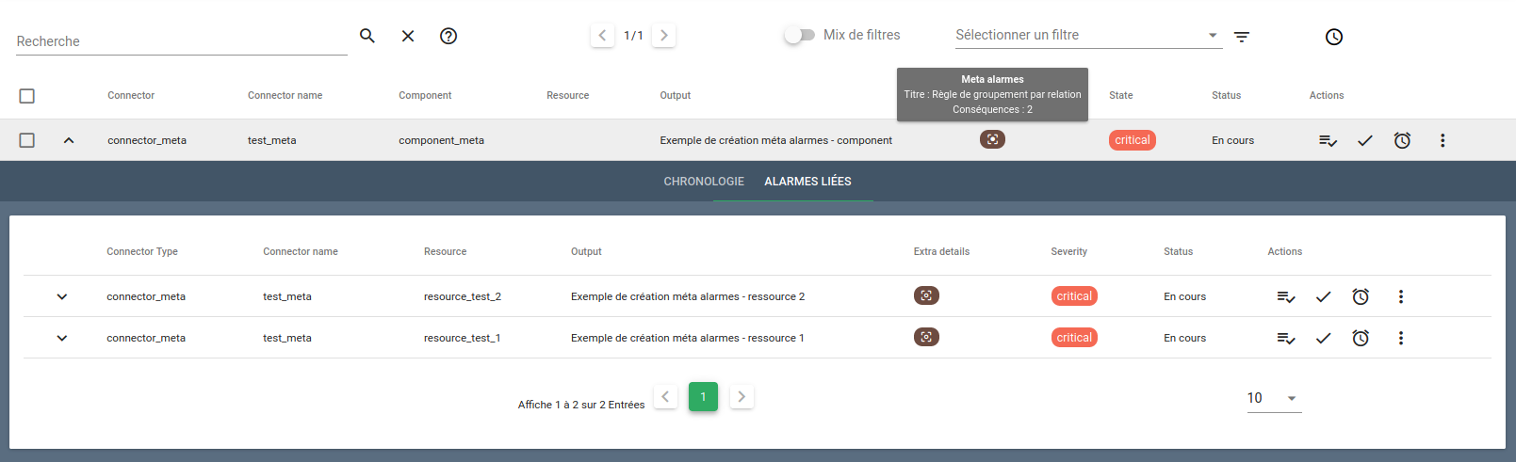
Task: Sort by Connector name column in main table
Action: 285,95
